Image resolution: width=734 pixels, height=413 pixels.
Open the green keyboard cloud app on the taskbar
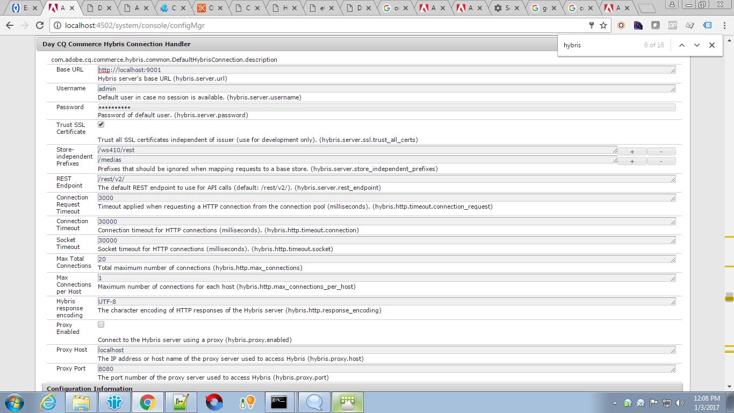(x=348, y=402)
